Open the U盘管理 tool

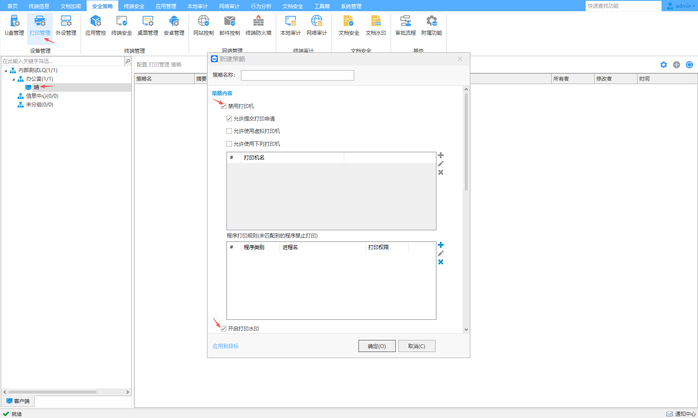[14, 25]
